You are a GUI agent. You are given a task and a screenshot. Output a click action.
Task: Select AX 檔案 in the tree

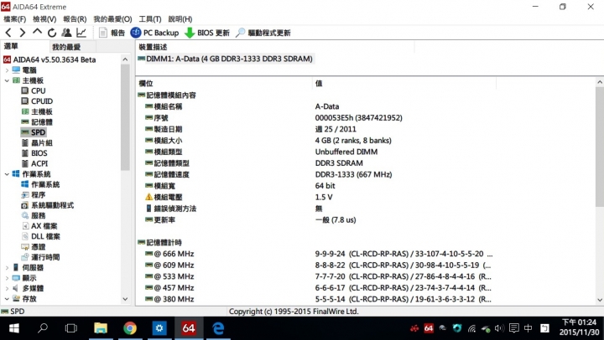(39, 226)
